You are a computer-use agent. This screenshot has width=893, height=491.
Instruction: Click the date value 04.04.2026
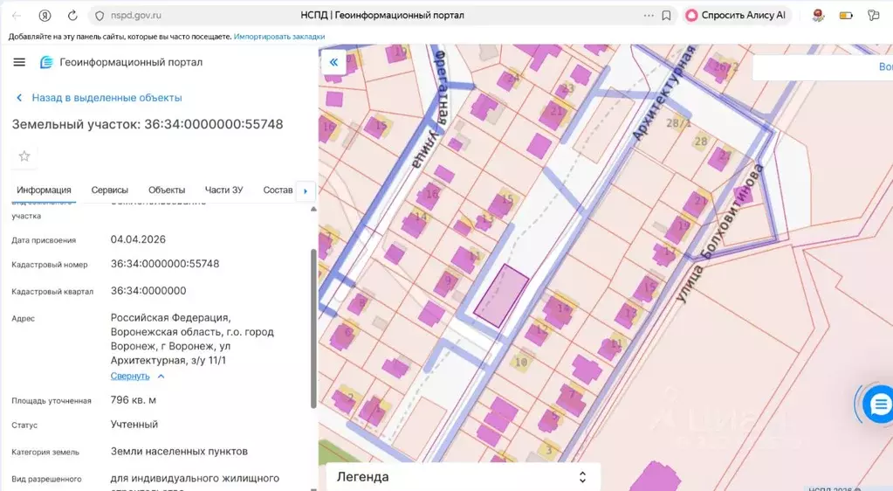139,239
